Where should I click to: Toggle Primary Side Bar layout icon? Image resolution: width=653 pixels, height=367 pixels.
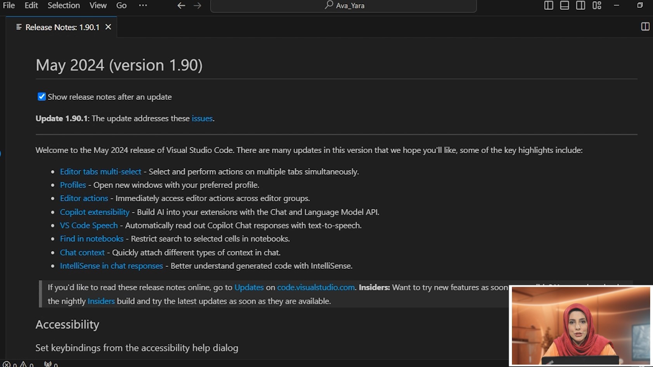[x=548, y=5]
